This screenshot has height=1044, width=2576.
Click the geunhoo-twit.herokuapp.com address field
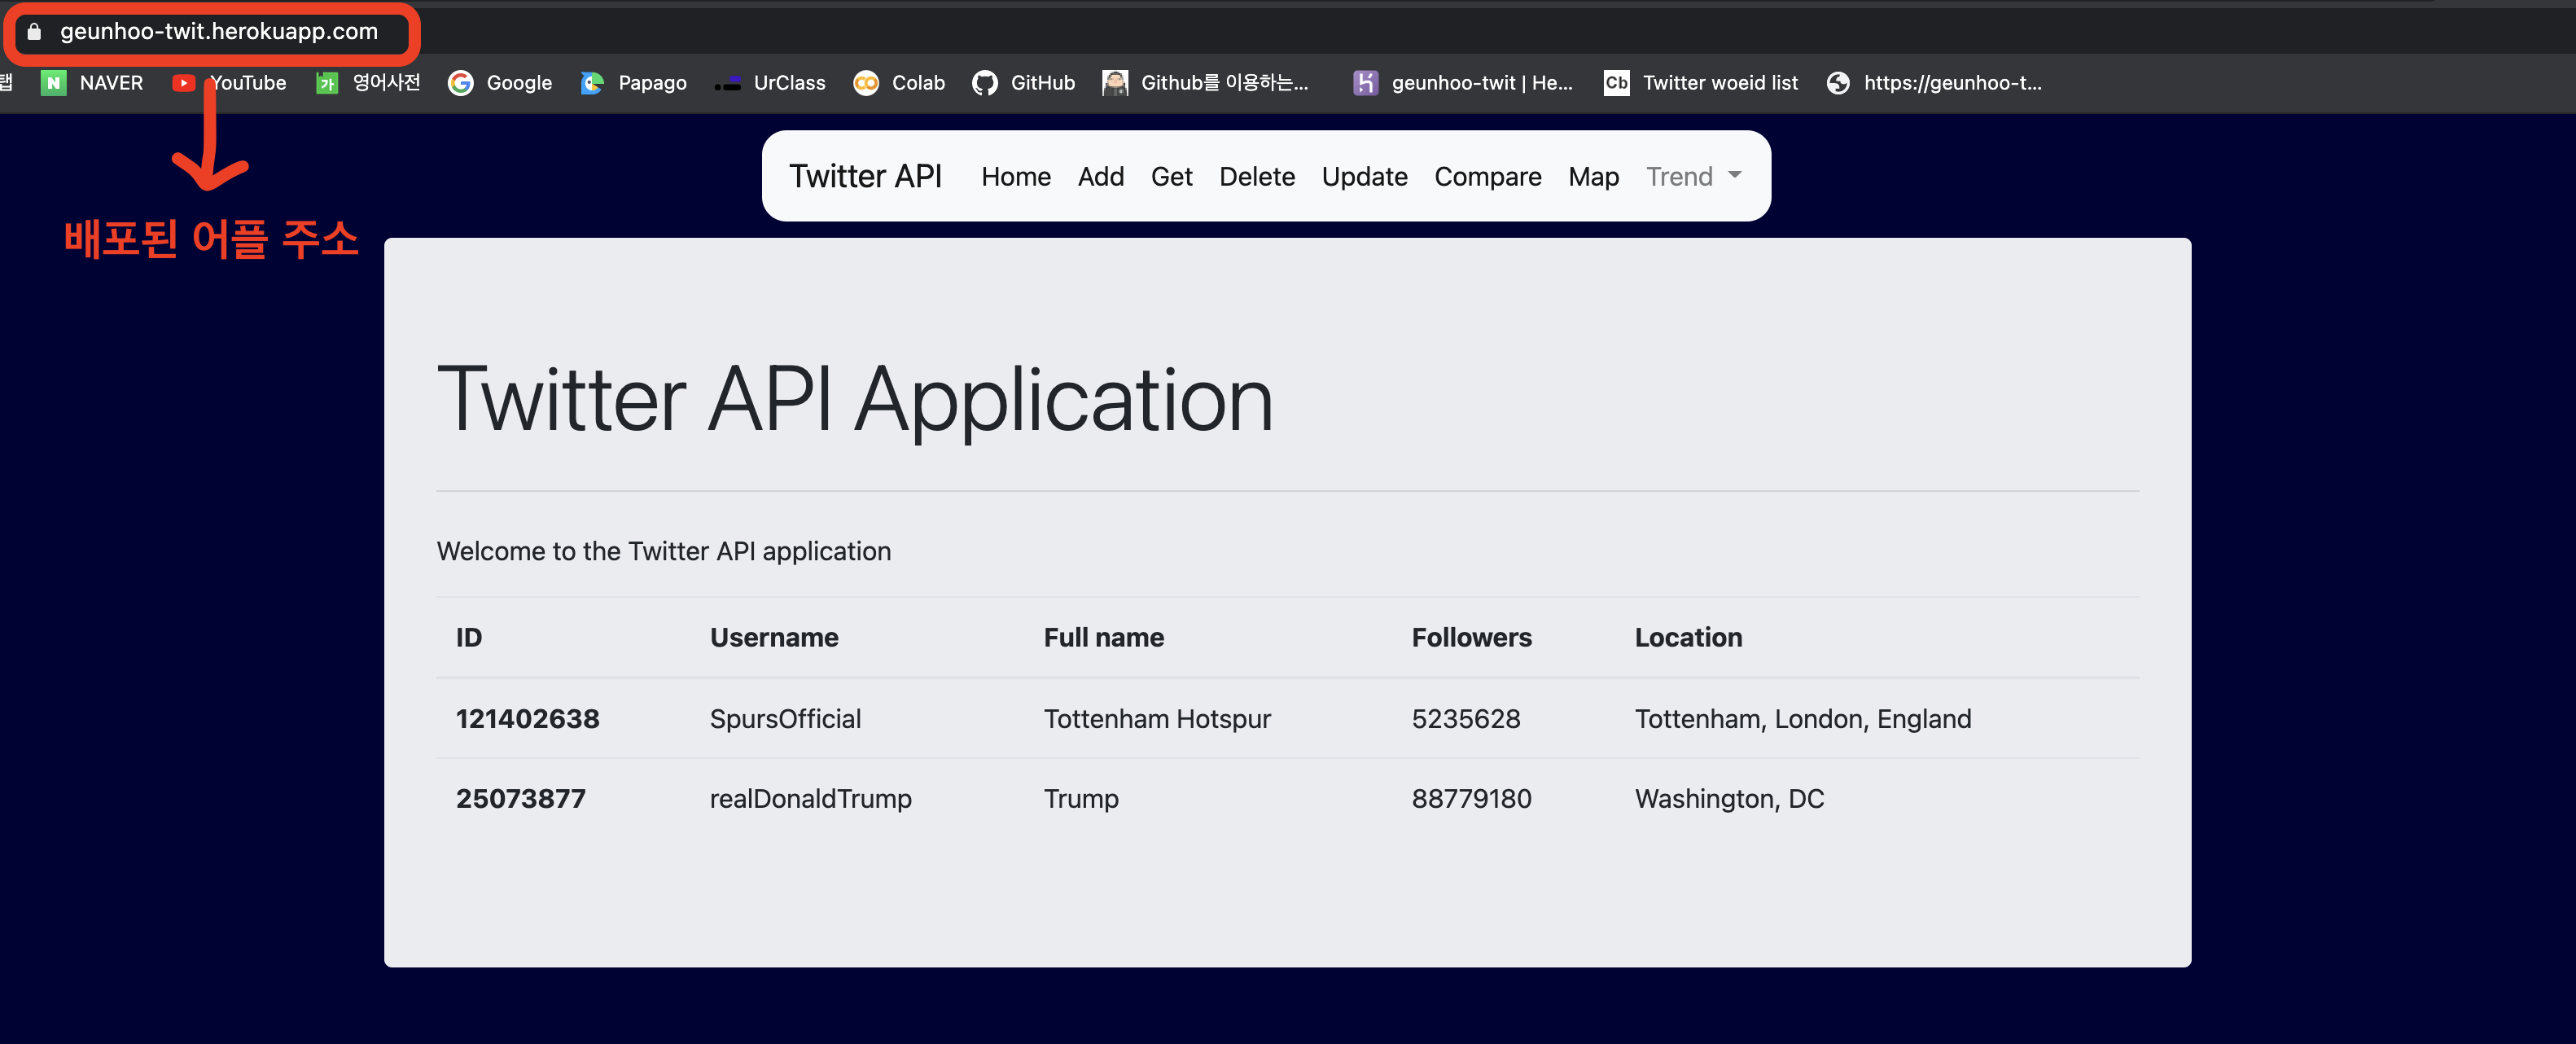coord(219,32)
